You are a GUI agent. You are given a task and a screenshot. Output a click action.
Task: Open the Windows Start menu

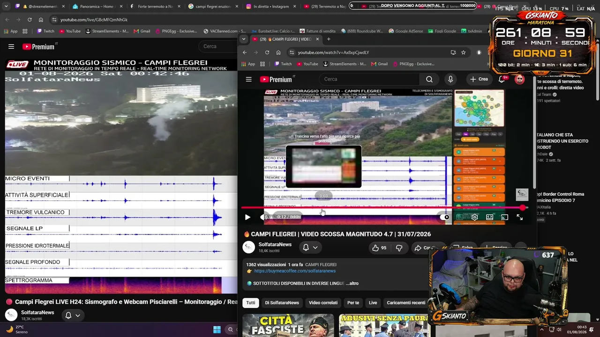217,330
